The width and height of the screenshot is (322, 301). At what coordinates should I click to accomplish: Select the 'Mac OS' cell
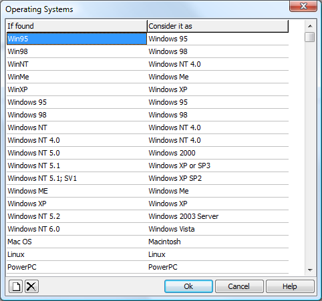(x=77, y=242)
